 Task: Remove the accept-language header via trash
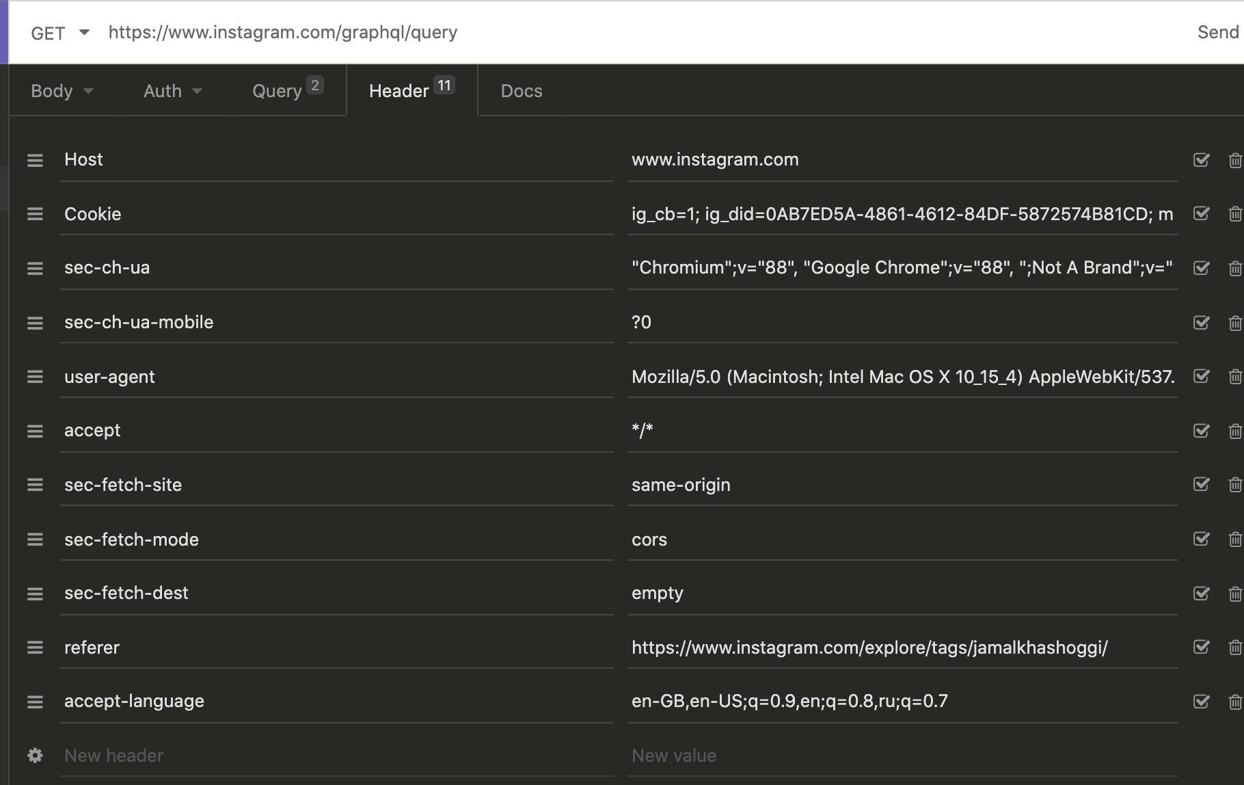(x=1235, y=702)
